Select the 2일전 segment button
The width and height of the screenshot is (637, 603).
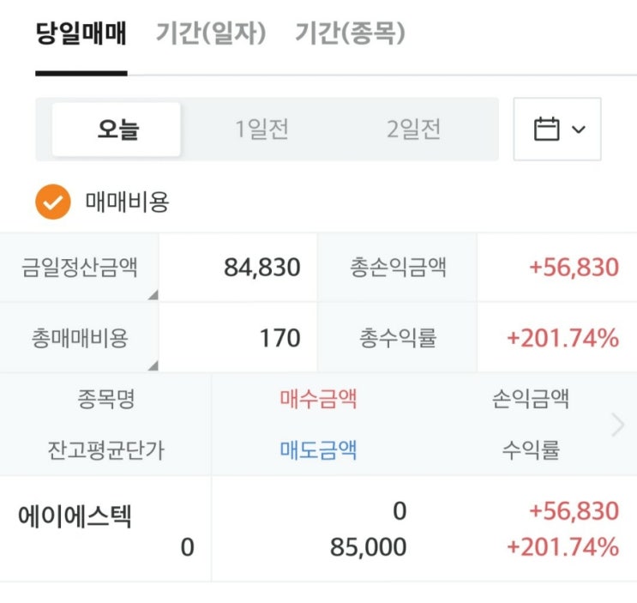tap(413, 130)
